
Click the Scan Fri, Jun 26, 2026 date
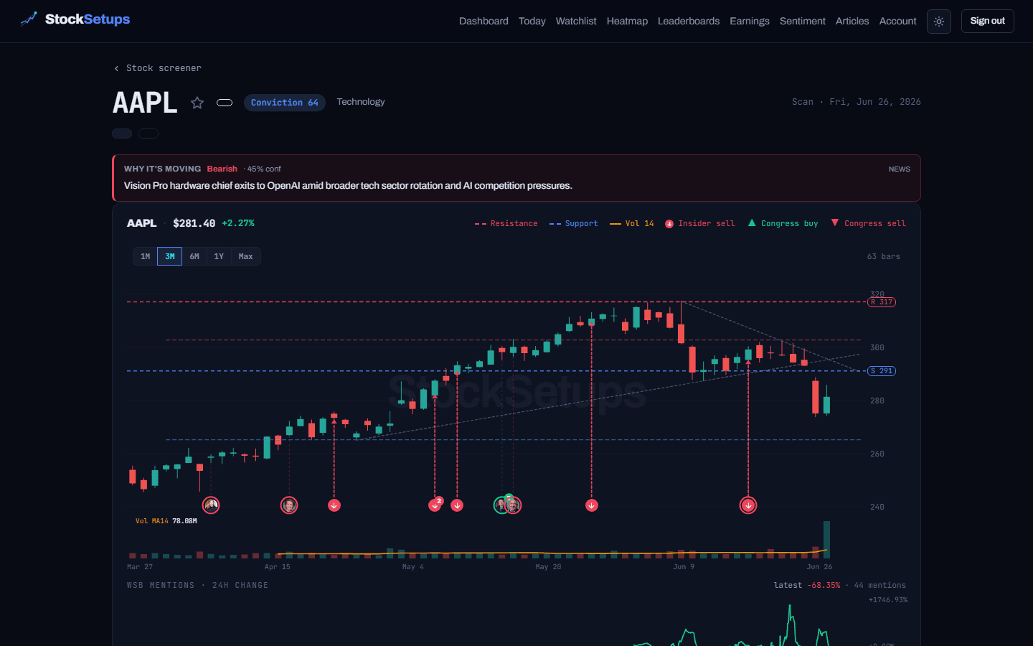(857, 102)
